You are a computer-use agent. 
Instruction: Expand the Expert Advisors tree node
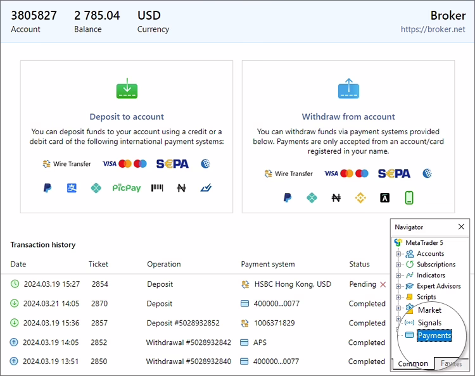pos(398,286)
